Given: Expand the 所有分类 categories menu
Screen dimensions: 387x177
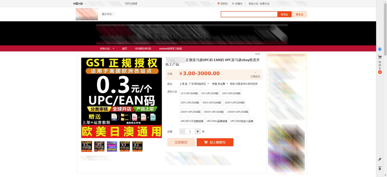Looking at the screenshot, I should (x=107, y=49).
